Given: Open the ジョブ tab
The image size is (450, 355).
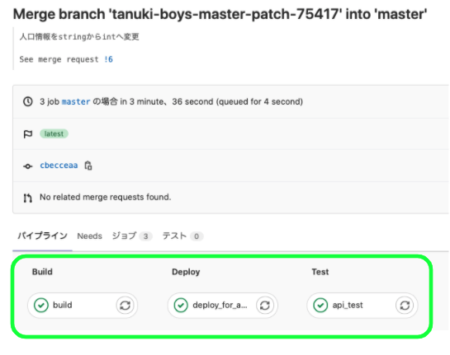Looking at the screenshot, I should tap(132, 236).
